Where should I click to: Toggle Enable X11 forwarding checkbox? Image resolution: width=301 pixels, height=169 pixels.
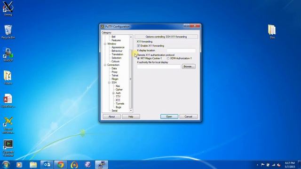click(x=138, y=46)
